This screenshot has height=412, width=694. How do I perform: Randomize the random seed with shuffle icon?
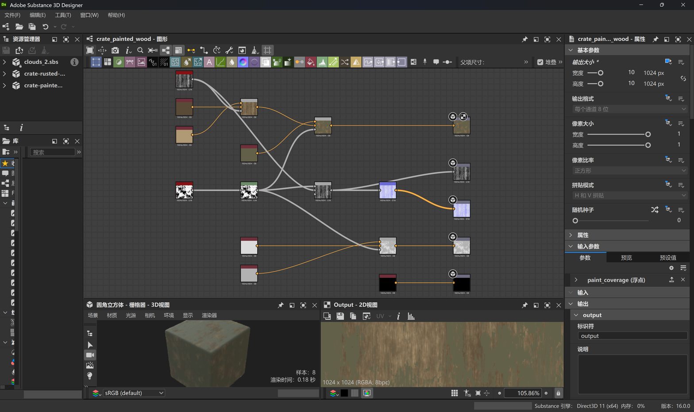click(655, 210)
